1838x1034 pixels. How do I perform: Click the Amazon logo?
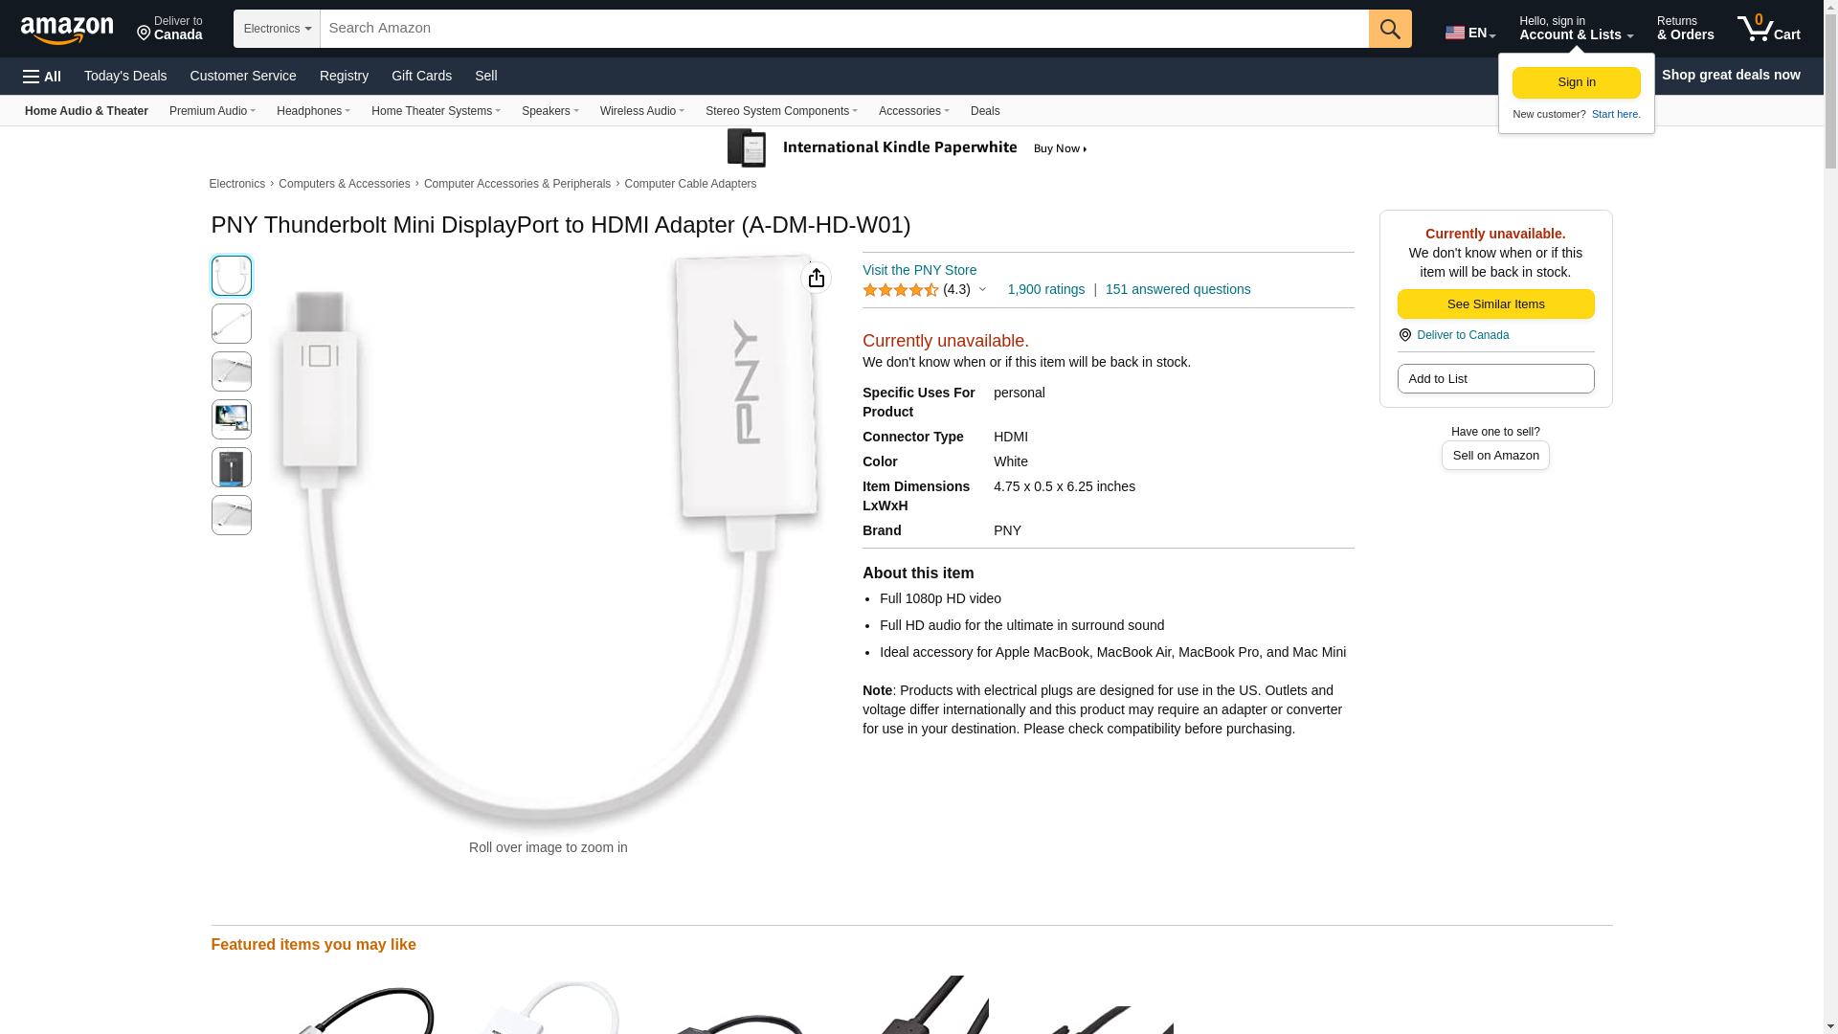click(x=67, y=30)
